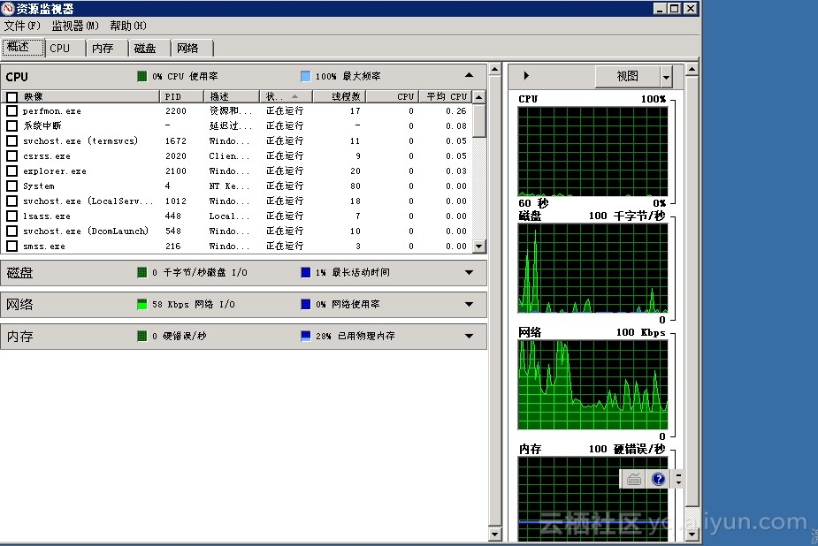Click the 网络 activity graph
Screen dimensions: 818x546
pos(592,385)
